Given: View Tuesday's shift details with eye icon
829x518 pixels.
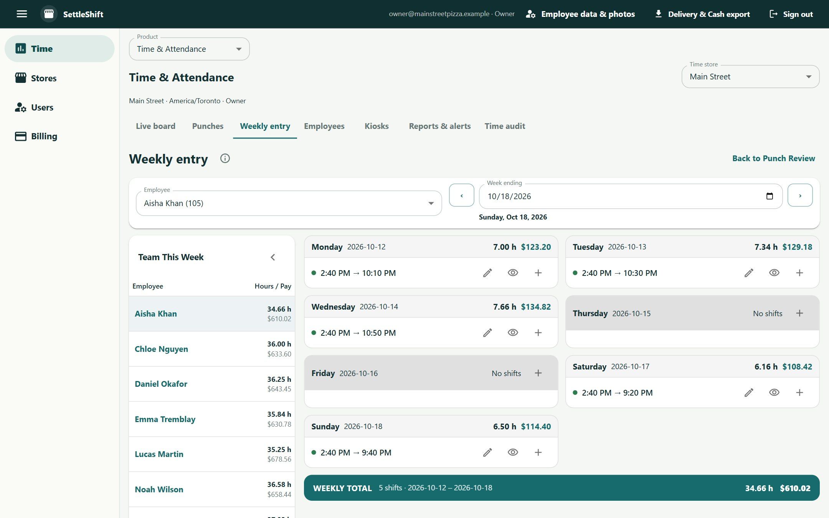Looking at the screenshot, I should coord(774,273).
